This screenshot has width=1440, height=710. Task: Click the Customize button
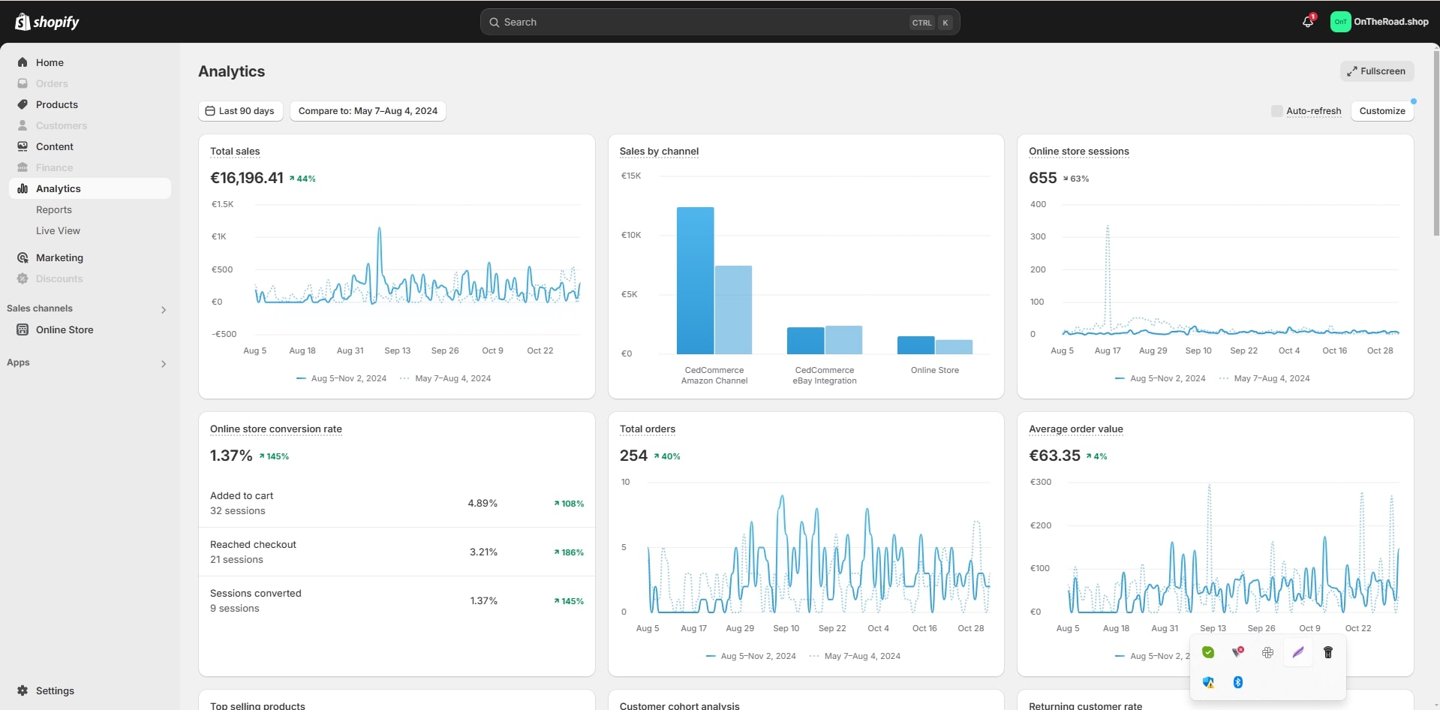pyautogui.click(x=1381, y=111)
